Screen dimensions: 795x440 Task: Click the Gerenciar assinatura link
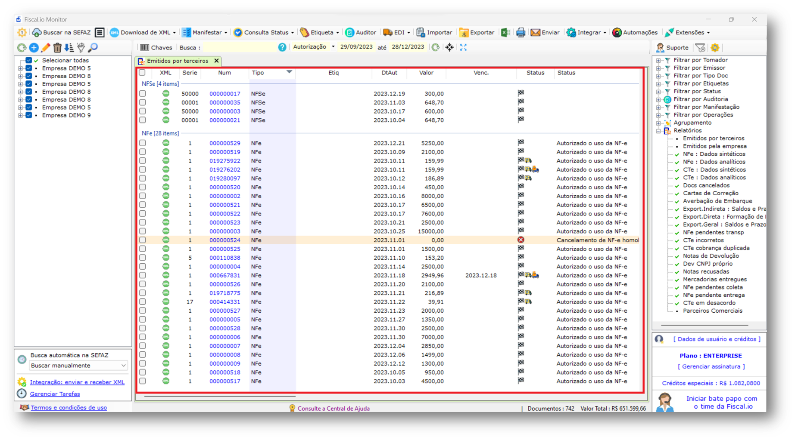[711, 366]
